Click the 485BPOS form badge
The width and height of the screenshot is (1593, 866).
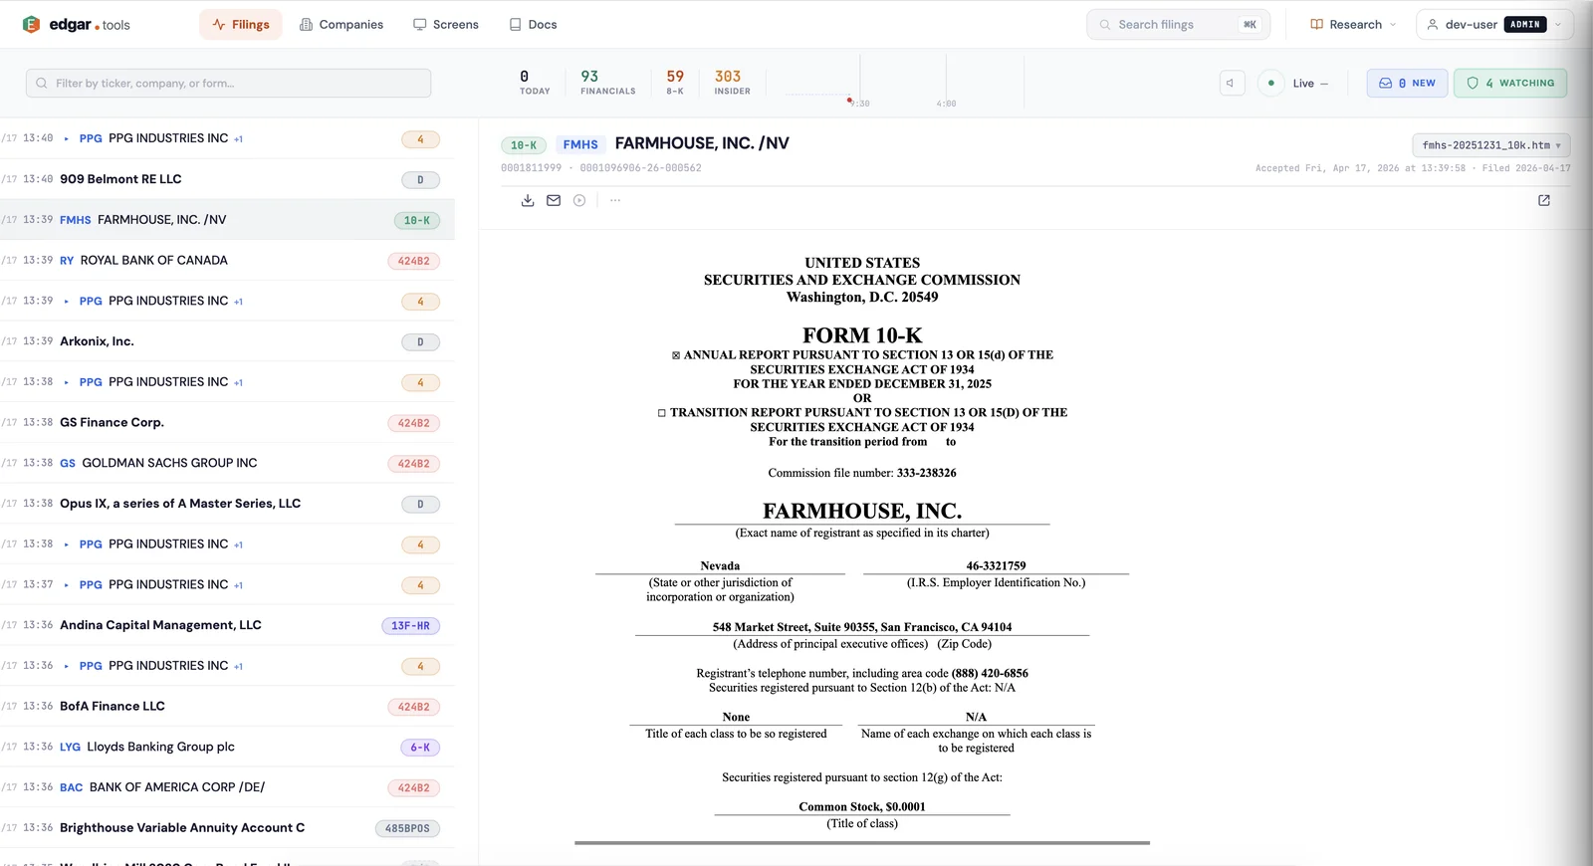(x=407, y=828)
